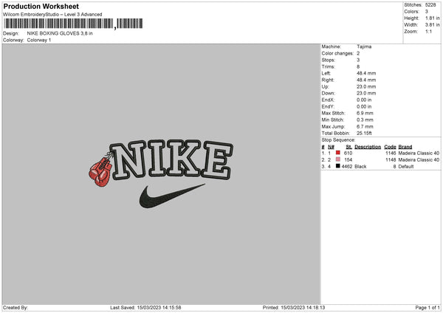
Task: Click the pink 154 thread color swatch
Action: coord(338,159)
